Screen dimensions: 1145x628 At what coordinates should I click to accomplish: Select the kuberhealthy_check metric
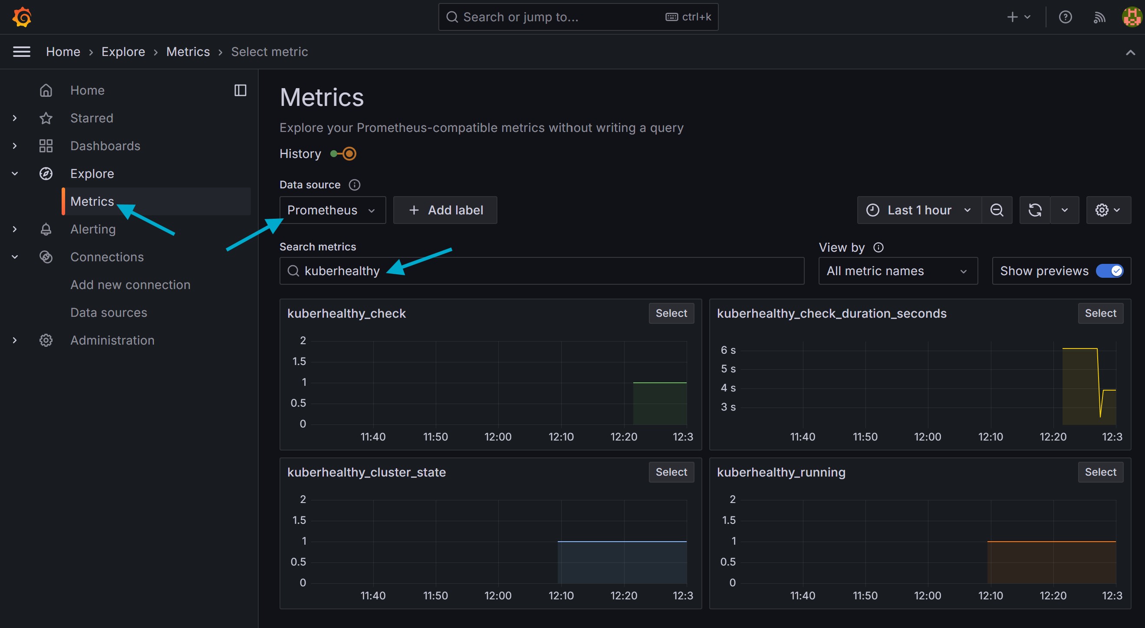671,313
